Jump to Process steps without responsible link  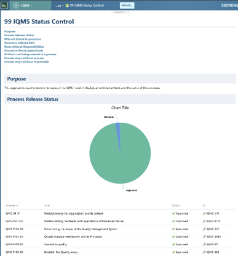pos(26,62)
